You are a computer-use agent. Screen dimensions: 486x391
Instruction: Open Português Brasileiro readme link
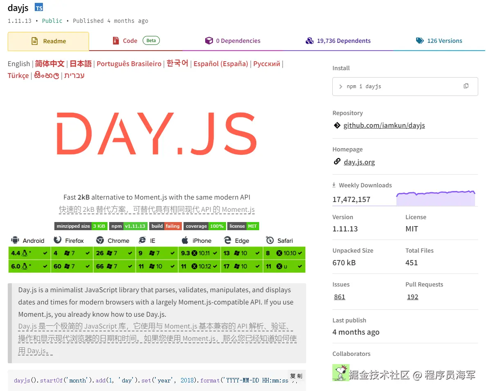pyautogui.click(x=129, y=64)
